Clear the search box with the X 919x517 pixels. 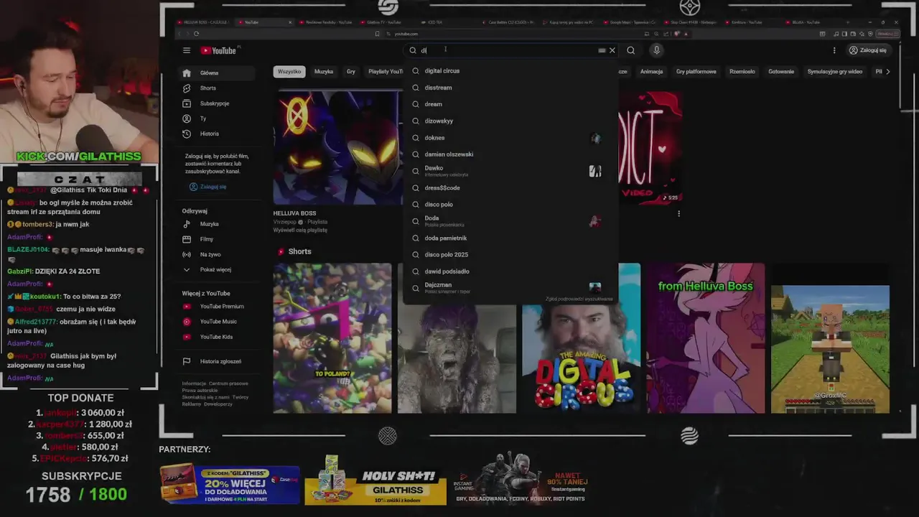612,50
